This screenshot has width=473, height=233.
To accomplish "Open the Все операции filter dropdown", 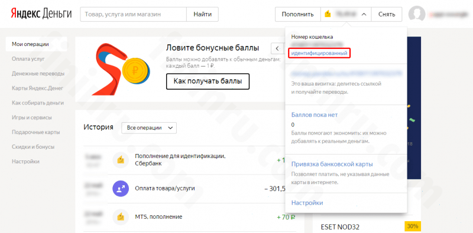I will 149,127.
